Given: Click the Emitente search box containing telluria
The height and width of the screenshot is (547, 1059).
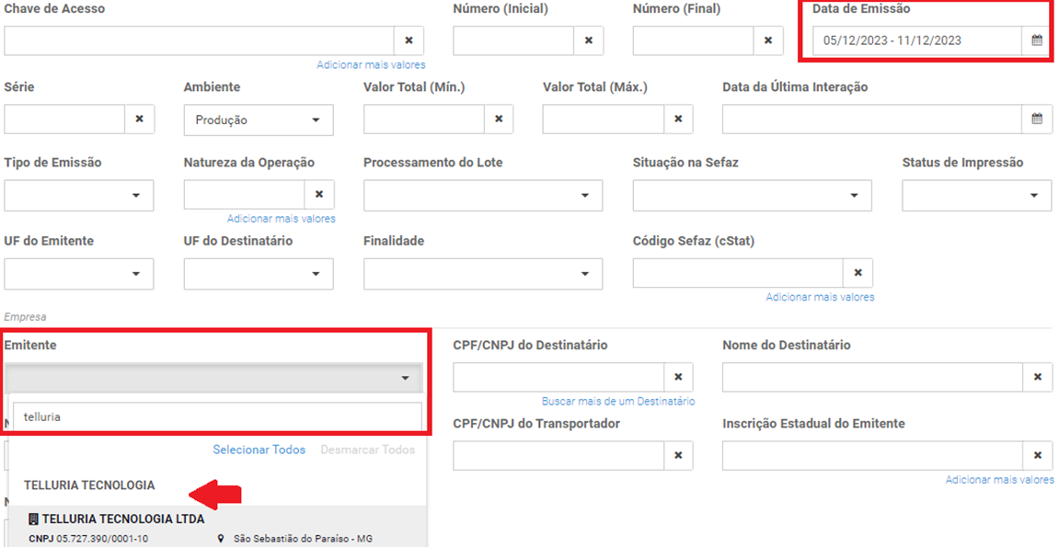Looking at the screenshot, I should point(217,416).
